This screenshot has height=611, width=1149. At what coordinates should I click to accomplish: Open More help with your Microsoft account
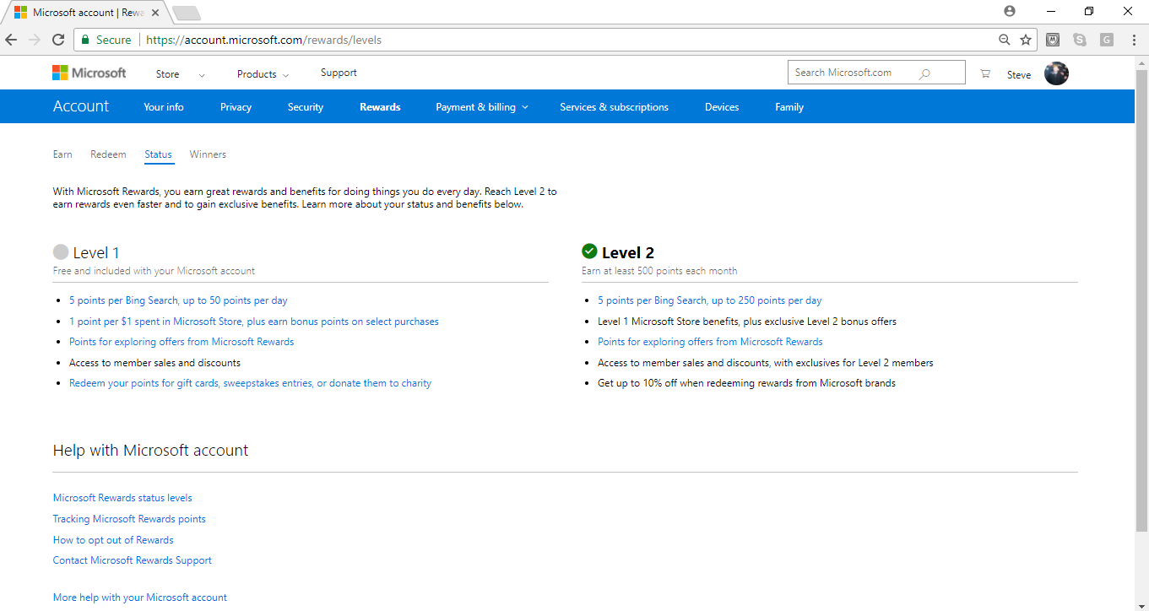point(140,597)
